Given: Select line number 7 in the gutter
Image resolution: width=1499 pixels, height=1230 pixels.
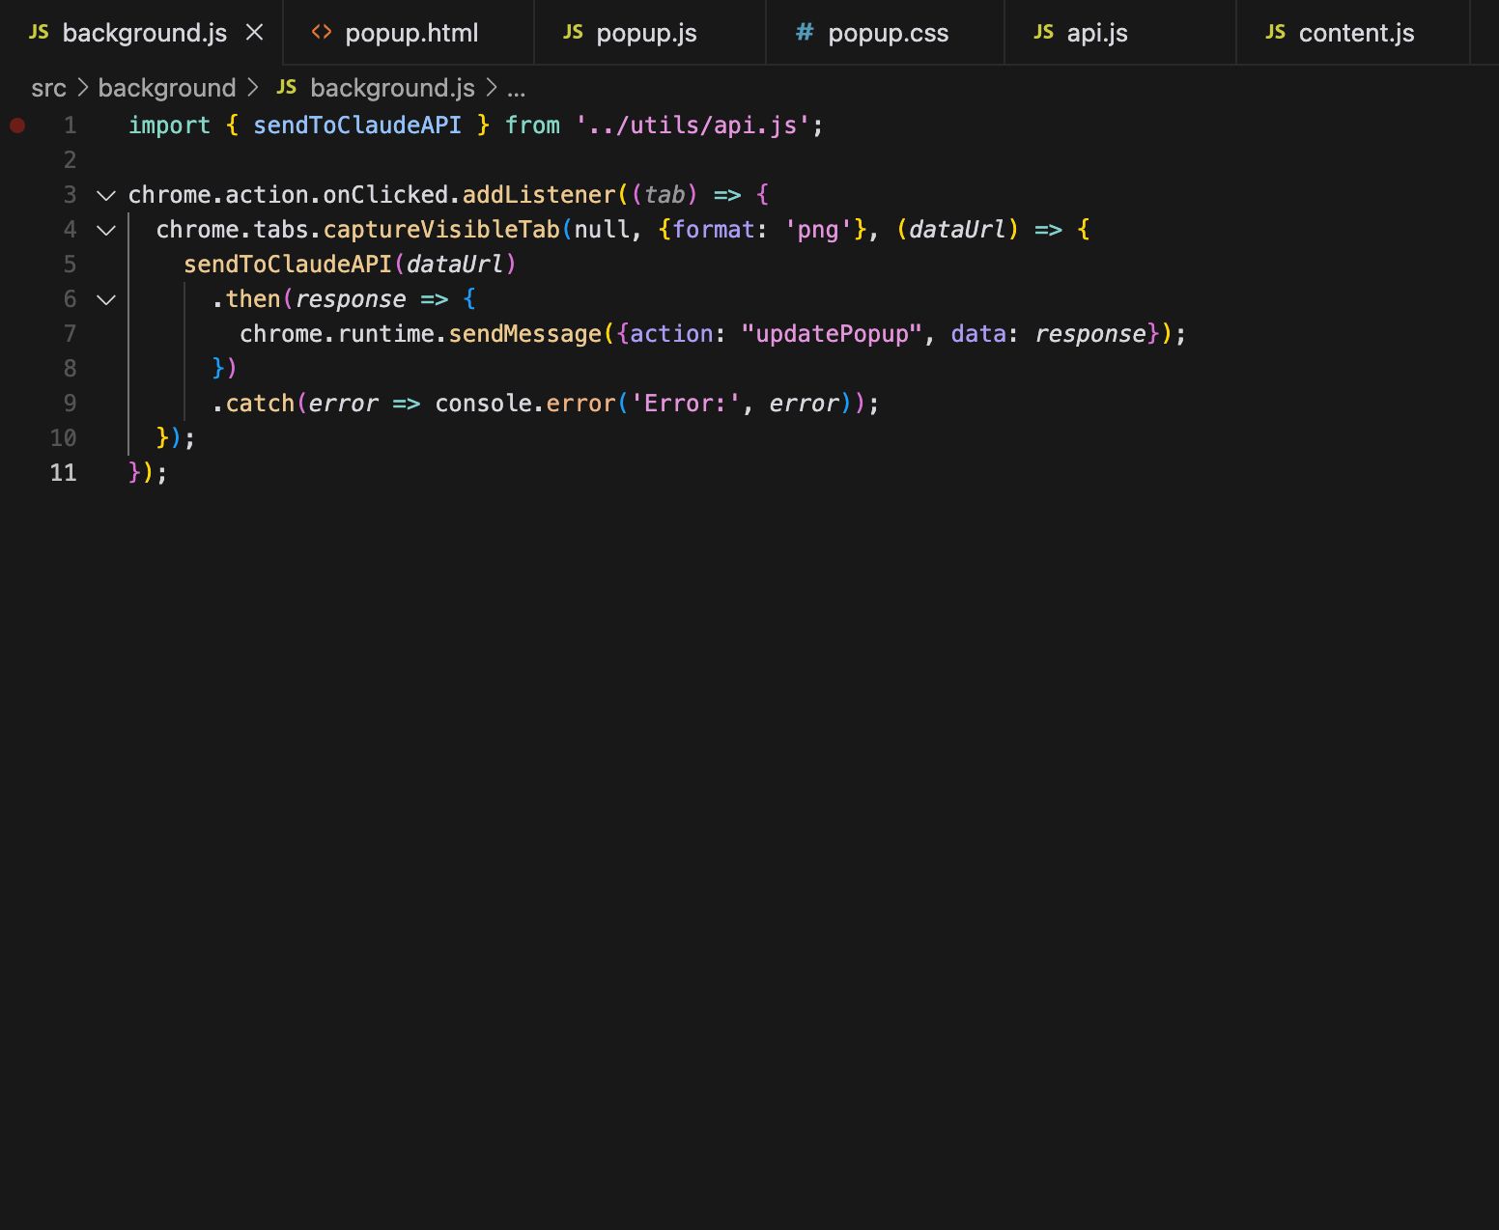Looking at the screenshot, I should click(70, 334).
